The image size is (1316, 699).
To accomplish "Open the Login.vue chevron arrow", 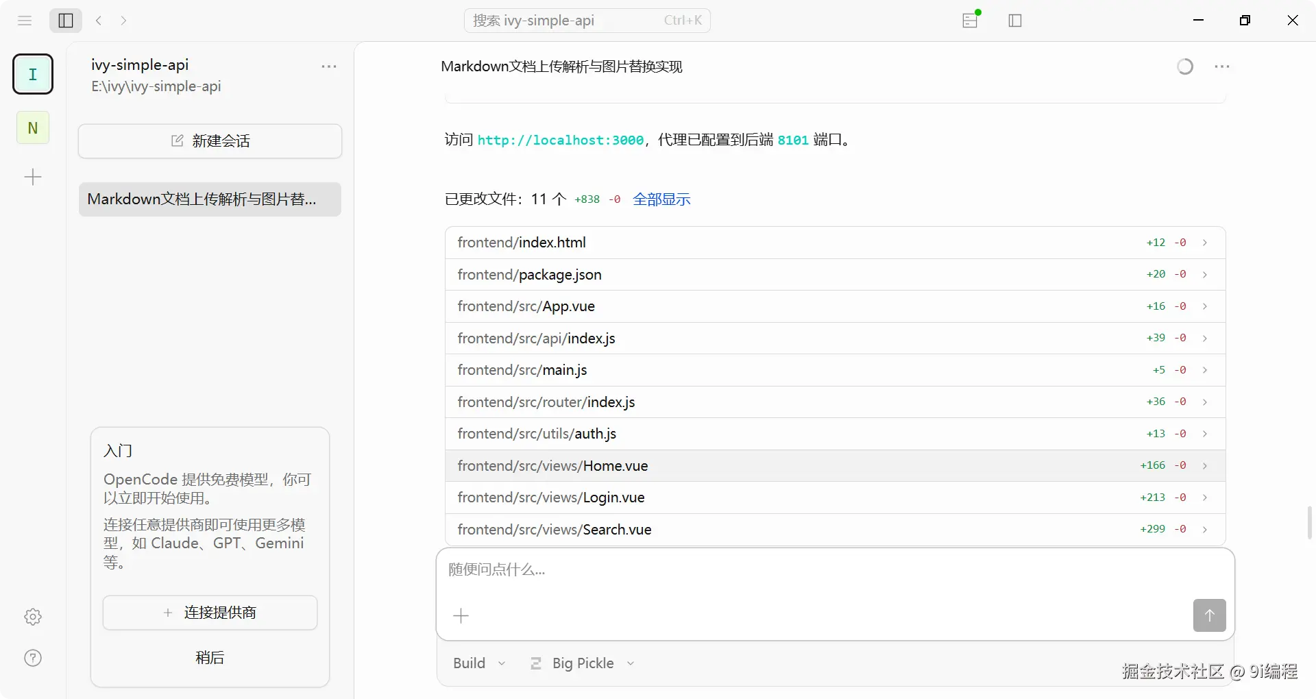I will (x=1204, y=498).
